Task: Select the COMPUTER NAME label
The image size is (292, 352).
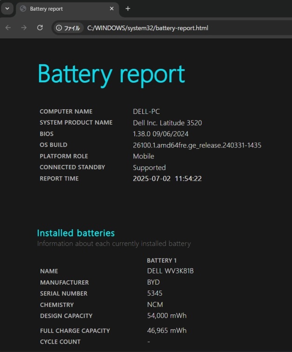Action: point(66,111)
